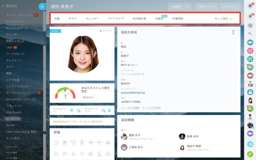Open subordinate 新美 まゆ profile
256x160 pixels.
pyautogui.click(x=192, y=136)
